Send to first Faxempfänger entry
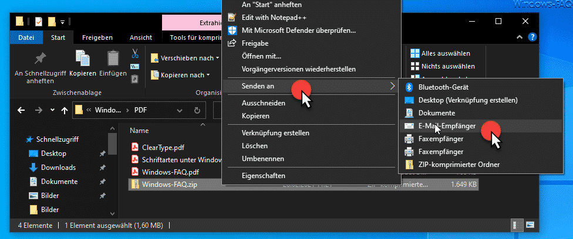573x239 pixels. click(x=481, y=139)
